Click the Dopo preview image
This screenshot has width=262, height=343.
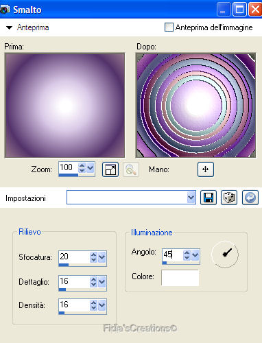(195, 106)
